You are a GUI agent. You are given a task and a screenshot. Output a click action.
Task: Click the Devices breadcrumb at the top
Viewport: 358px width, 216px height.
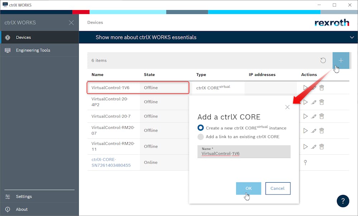point(95,22)
